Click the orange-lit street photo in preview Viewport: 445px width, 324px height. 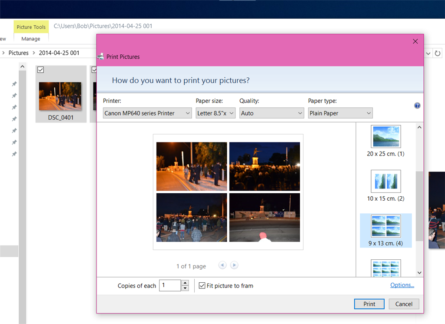tap(192, 166)
